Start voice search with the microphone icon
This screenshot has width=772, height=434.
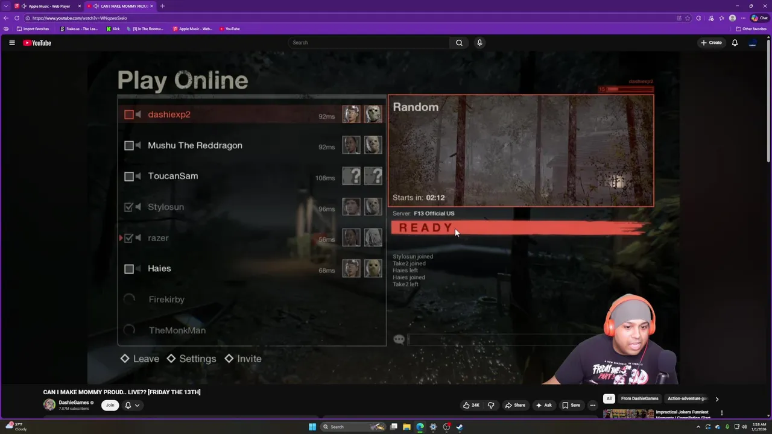click(479, 43)
